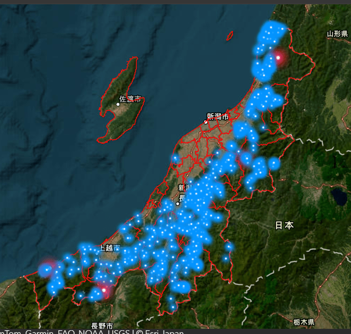
Task: Select the pink hotspot in the far northeast
Action: (x=278, y=57)
